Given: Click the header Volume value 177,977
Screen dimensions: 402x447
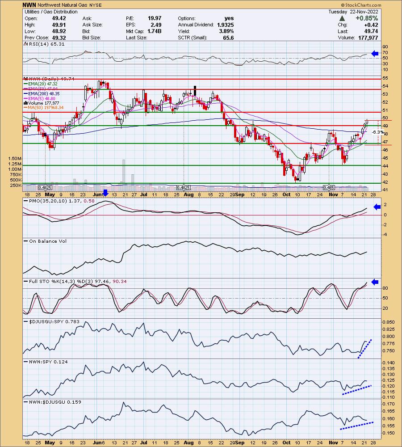Looking at the screenshot, I should (x=368, y=38).
